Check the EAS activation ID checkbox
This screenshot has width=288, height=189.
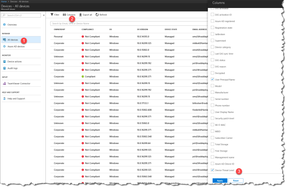pos(213,15)
